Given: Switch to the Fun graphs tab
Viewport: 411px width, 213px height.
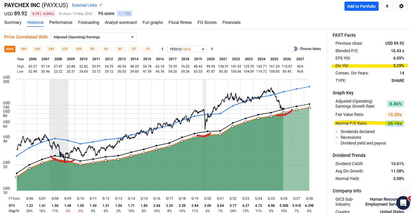Looking at the screenshot, I should [x=152, y=23].
